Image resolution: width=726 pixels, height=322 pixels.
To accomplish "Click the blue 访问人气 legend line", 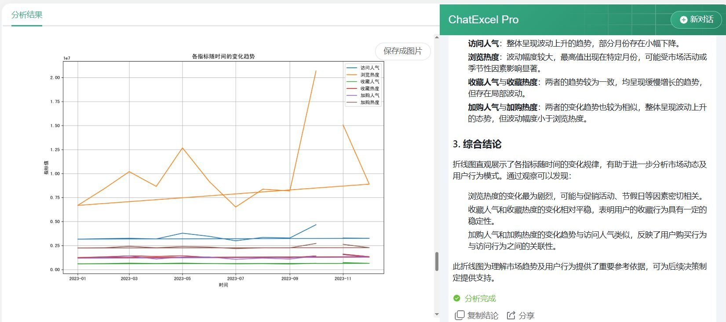I will pos(352,68).
